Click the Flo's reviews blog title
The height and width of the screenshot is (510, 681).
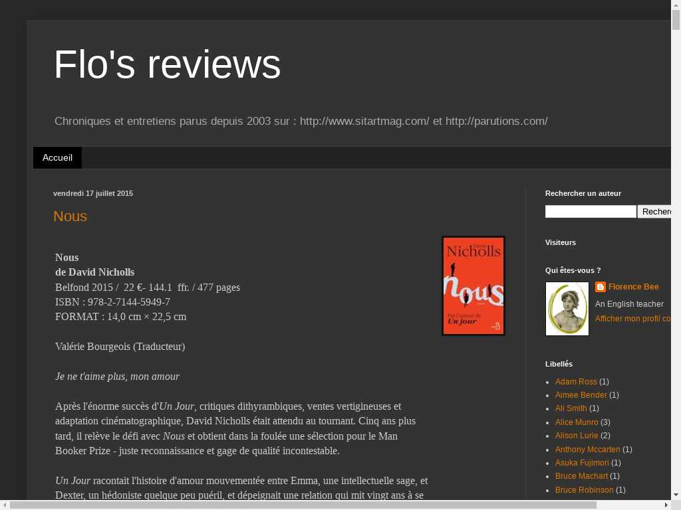click(167, 64)
